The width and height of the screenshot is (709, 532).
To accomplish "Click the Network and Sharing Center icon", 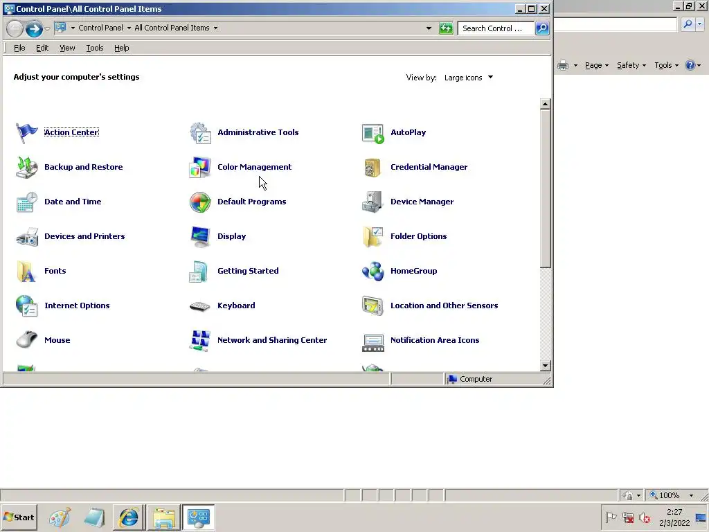I will click(x=200, y=340).
